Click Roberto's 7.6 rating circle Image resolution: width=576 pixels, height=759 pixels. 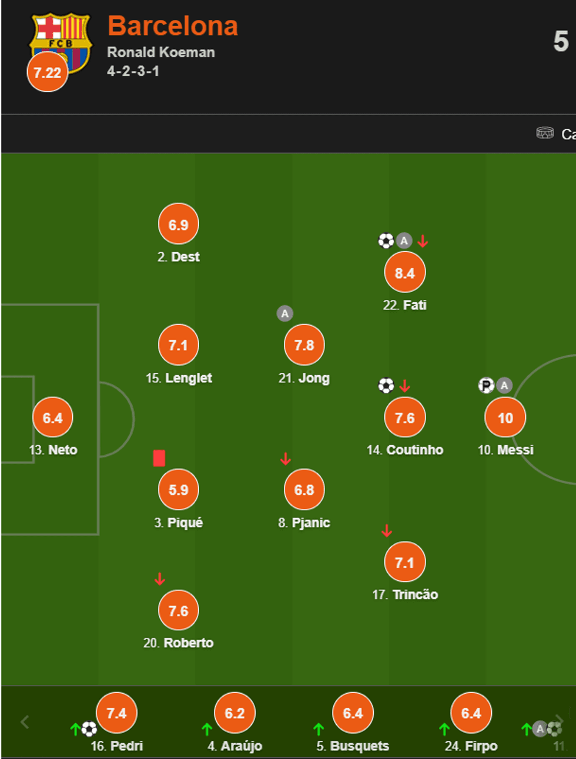(178, 611)
